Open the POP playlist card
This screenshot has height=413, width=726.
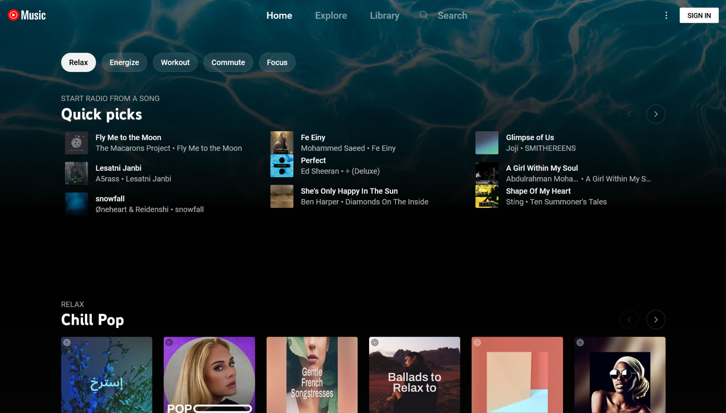click(209, 375)
